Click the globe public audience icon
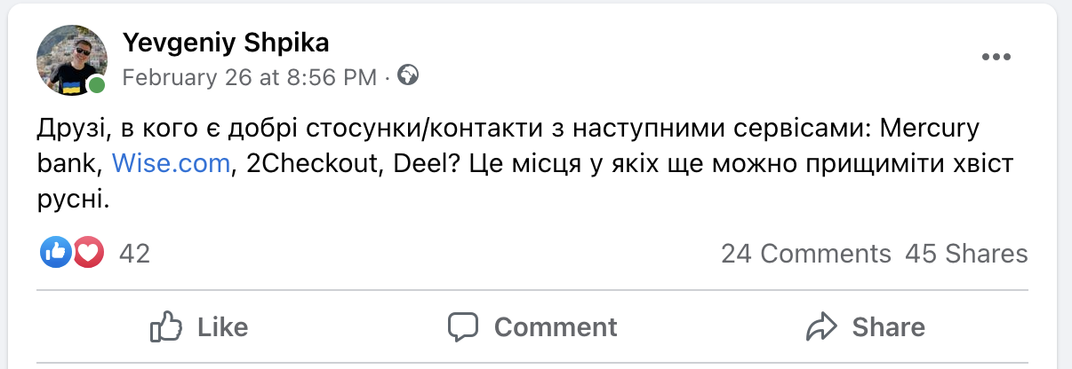 [408, 76]
